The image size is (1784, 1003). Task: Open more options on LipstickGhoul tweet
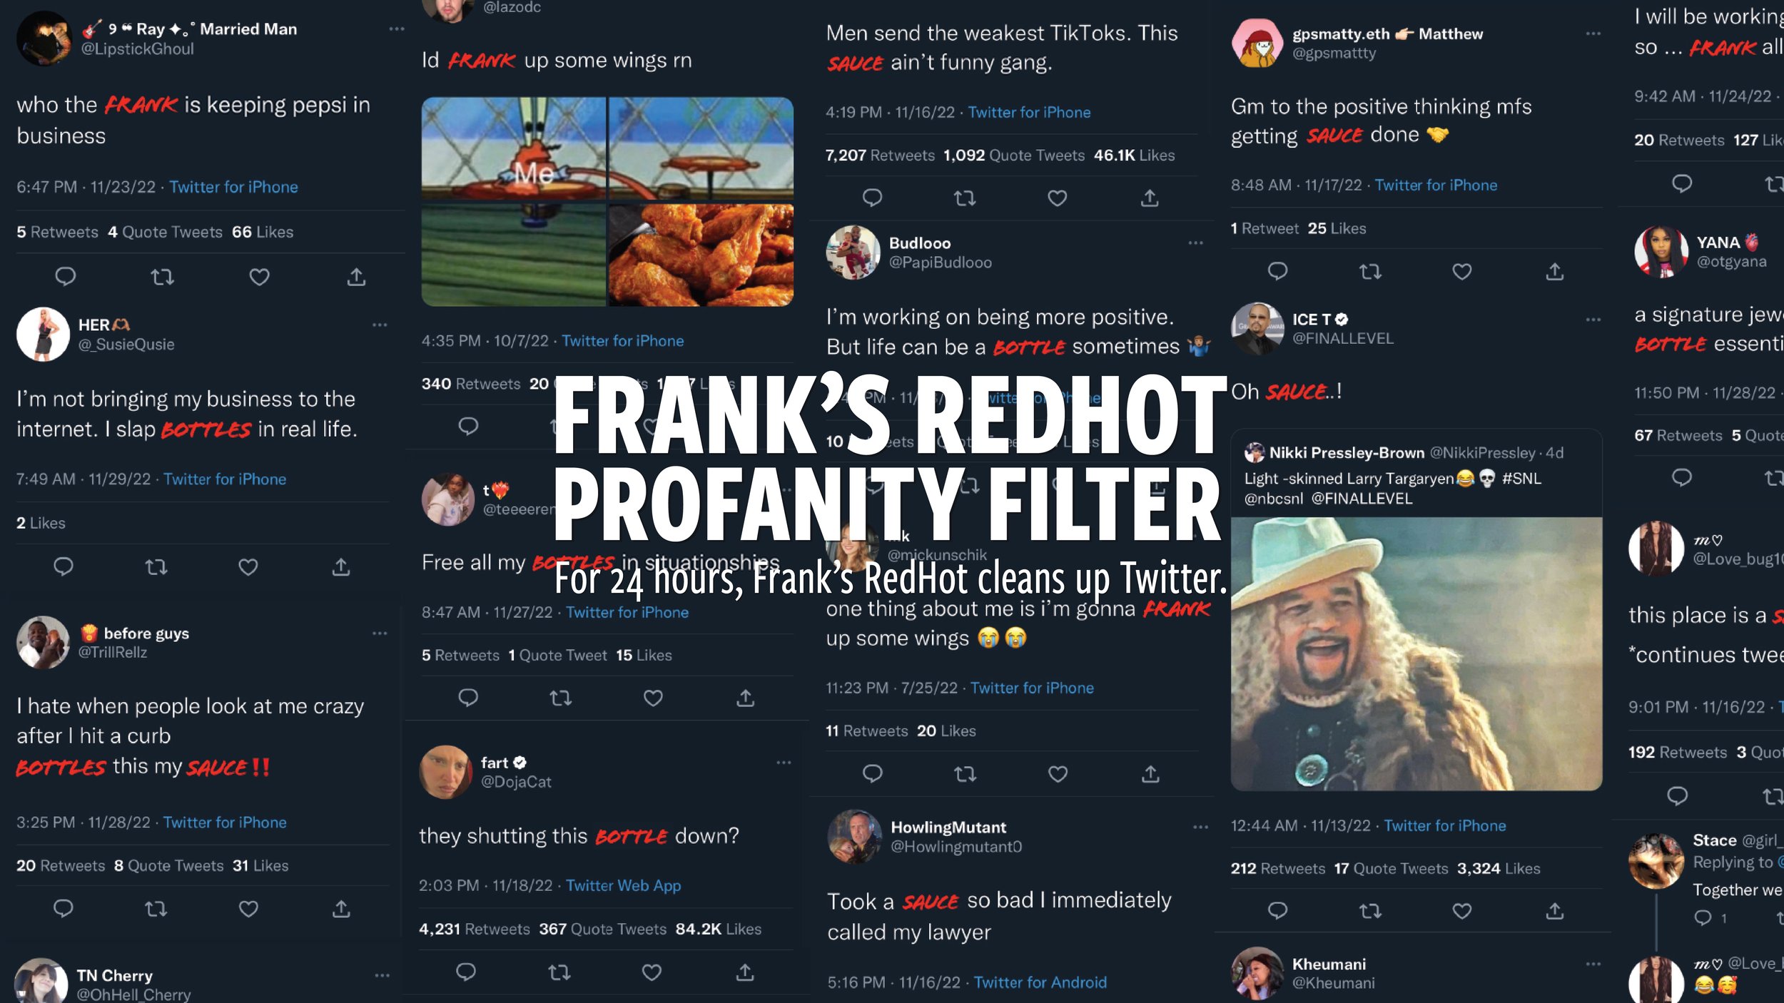tap(397, 29)
